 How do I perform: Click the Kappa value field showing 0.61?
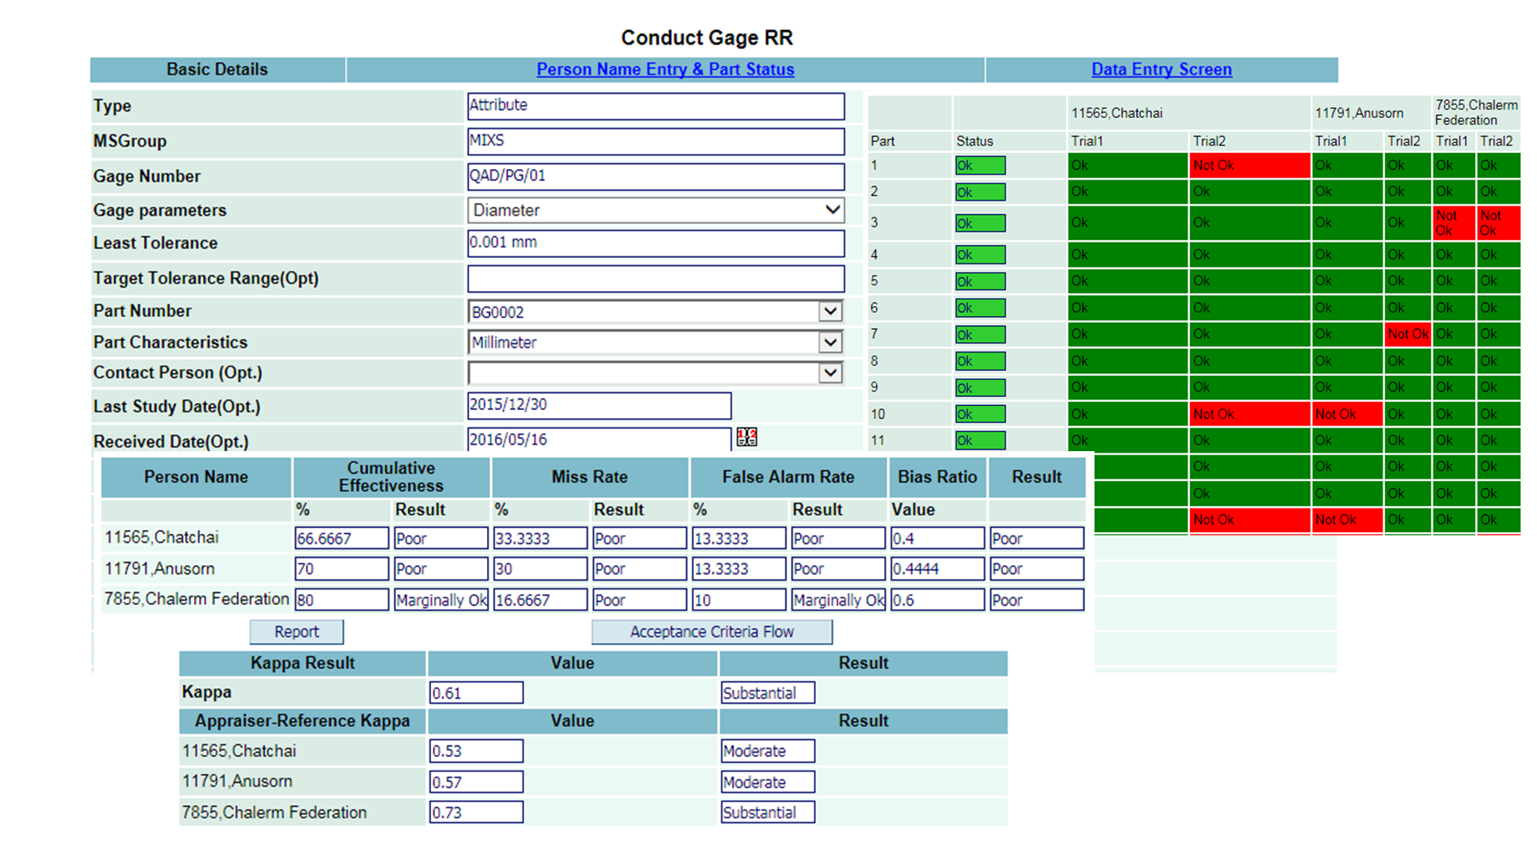coord(476,693)
